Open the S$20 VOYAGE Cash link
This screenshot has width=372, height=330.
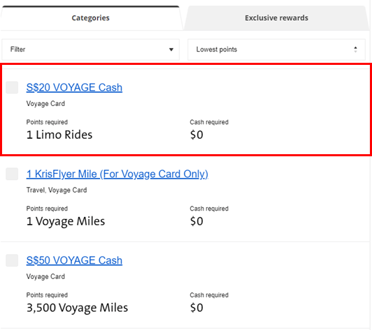pos(74,88)
